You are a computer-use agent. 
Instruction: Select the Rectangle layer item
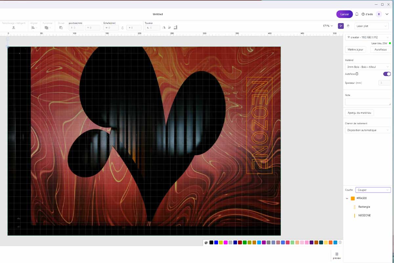click(364, 207)
